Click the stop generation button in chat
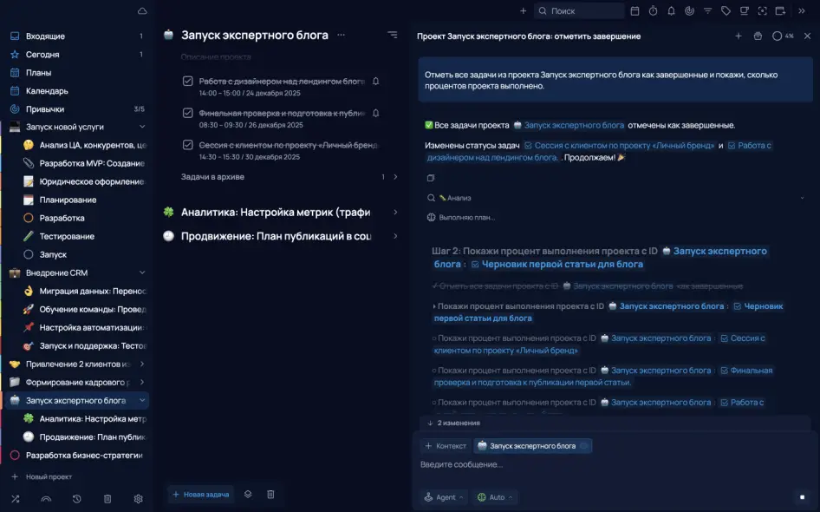 pos(802,497)
